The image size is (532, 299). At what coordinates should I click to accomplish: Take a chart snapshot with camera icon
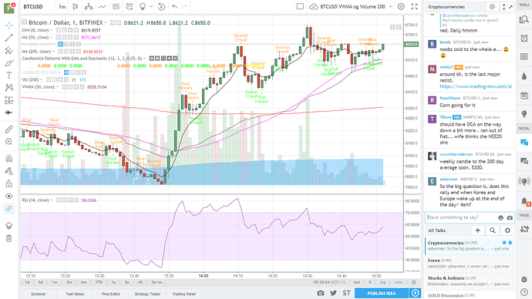[320, 293]
